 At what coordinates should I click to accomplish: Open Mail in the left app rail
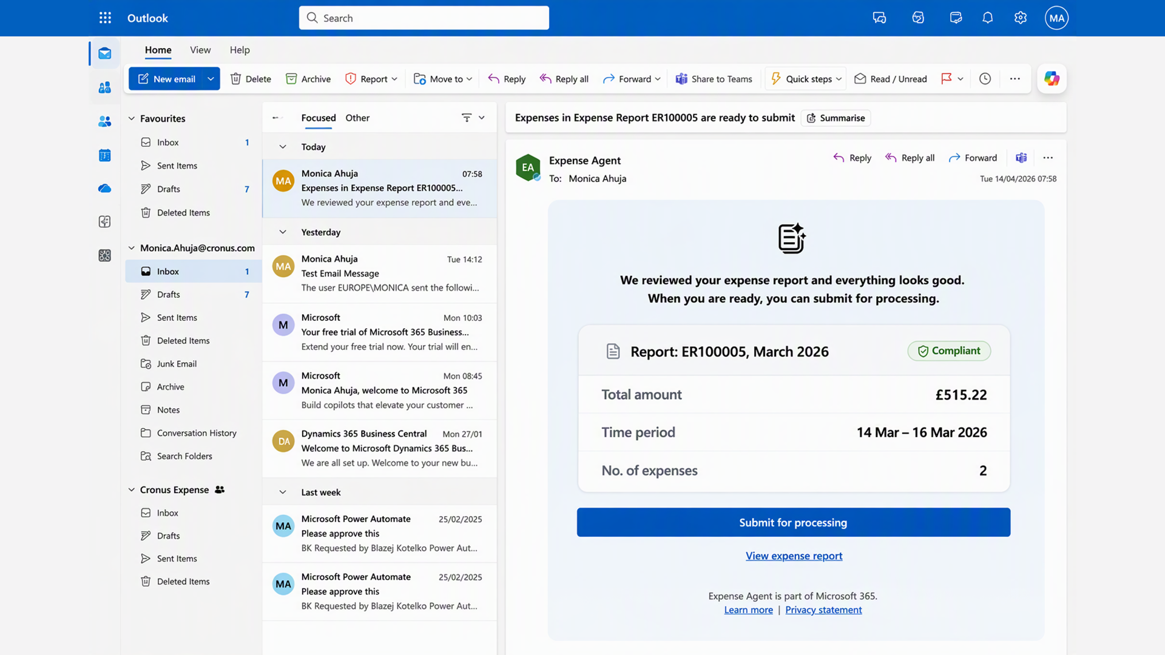105,53
